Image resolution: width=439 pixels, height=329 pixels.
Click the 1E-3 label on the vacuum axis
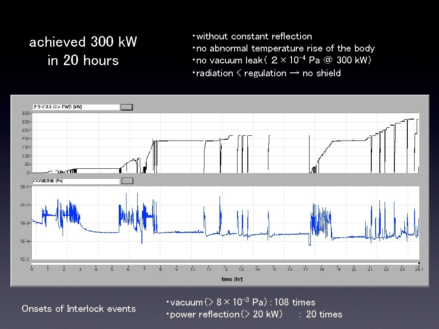[x=24, y=223]
